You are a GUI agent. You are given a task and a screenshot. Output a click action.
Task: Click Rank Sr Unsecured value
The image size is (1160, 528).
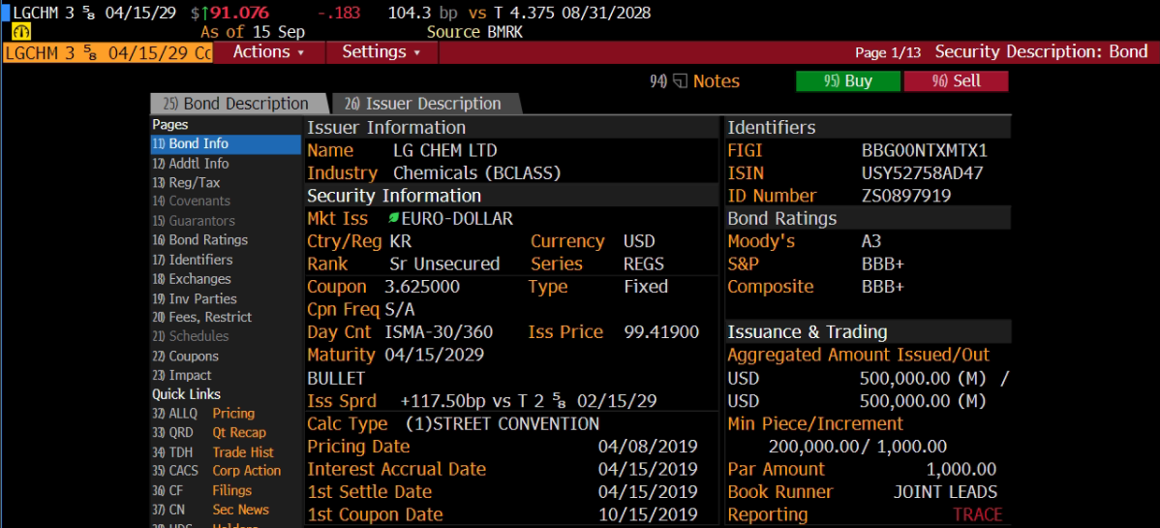444,264
